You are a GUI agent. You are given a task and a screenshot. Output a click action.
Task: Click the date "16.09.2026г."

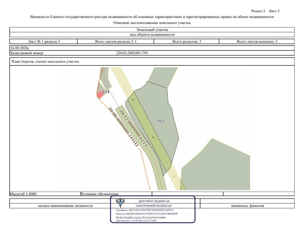click(20, 48)
